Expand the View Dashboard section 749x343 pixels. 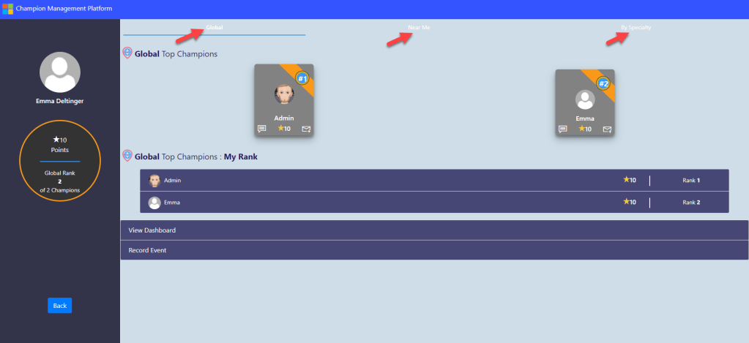click(x=434, y=230)
